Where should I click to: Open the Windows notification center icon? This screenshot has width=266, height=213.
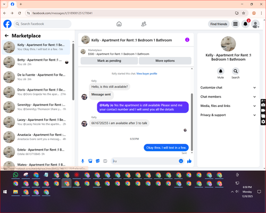point(259,192)
